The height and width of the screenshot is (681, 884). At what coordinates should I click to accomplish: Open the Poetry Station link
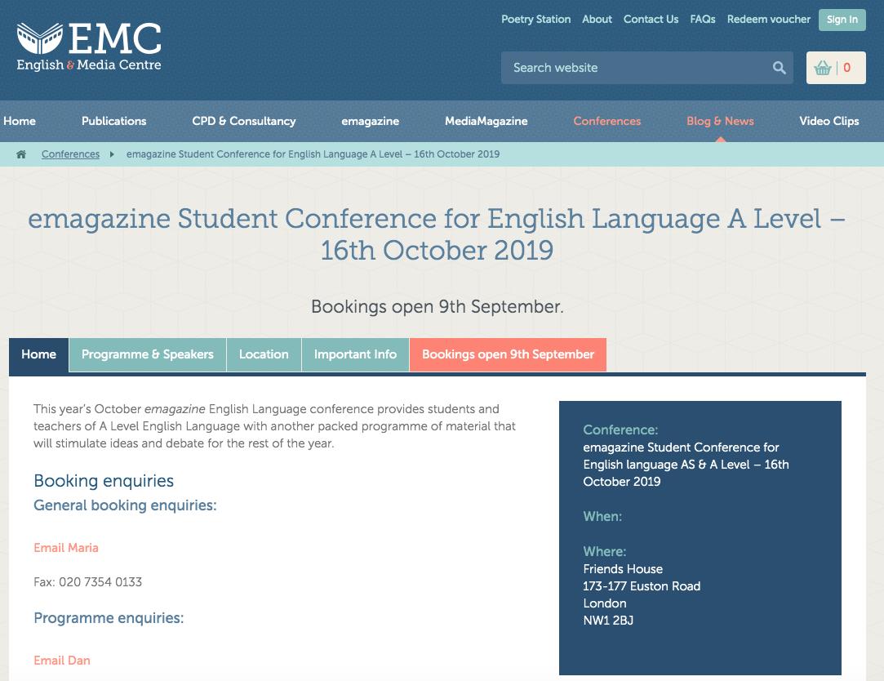[535, 19]
